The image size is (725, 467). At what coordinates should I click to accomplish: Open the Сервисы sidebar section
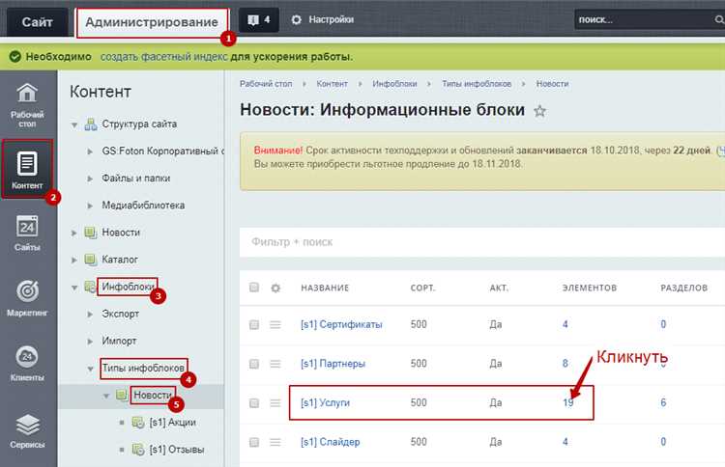coord(27,430)
